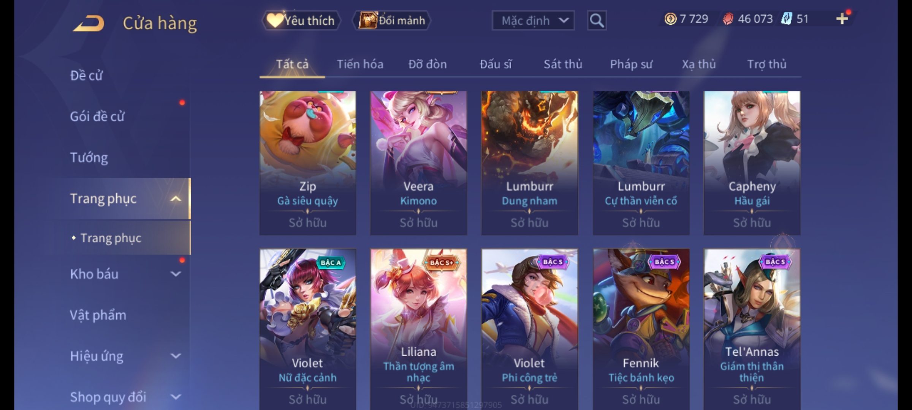Collapse the Trang phục sidebar section
This screenshot has width=912, height=410.
tap(176, 199)
